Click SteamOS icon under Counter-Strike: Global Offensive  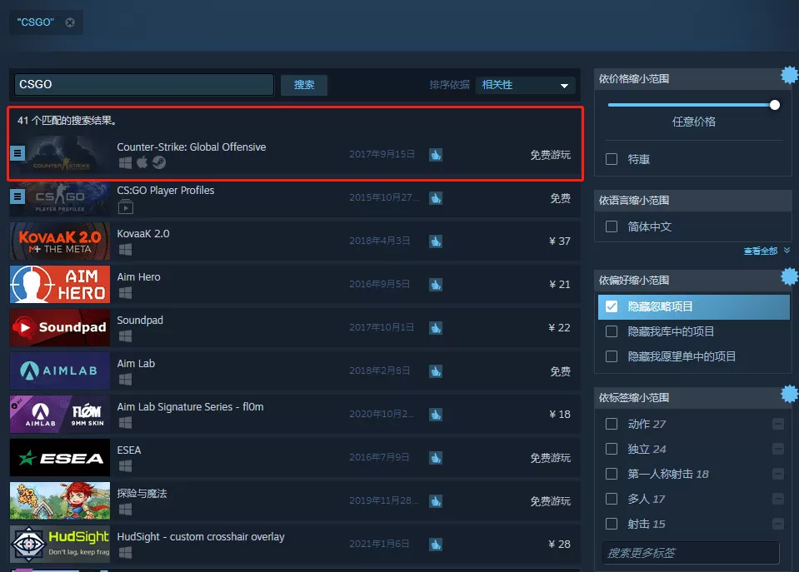[x=159, y=162]
